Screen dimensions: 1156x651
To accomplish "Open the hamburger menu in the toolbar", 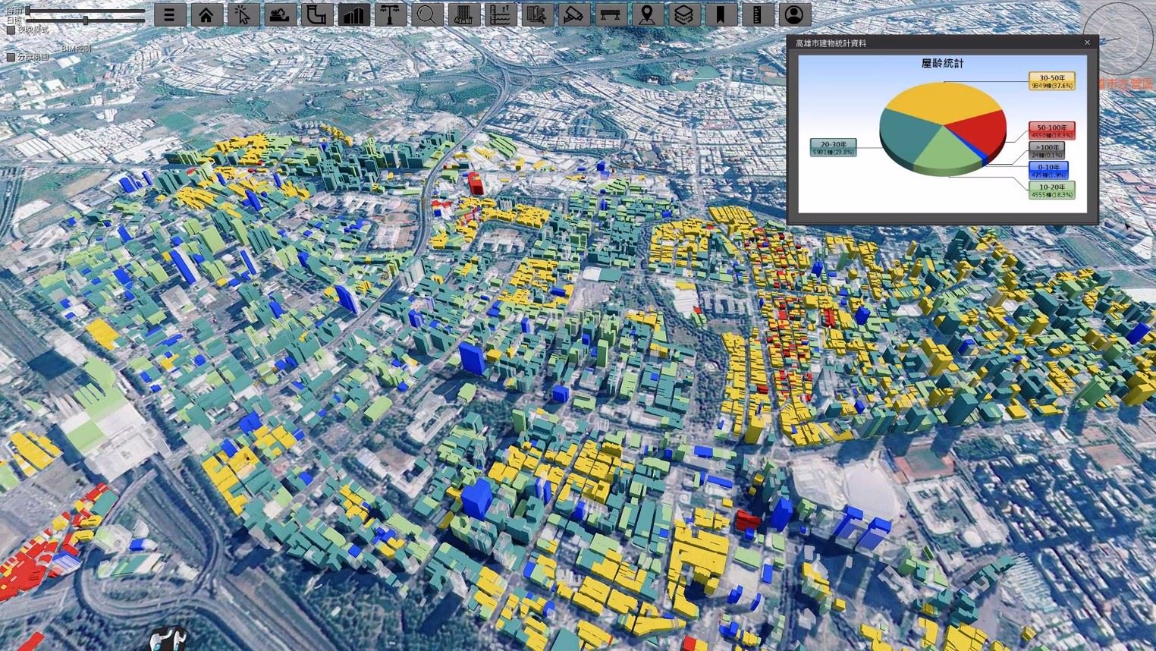I will [x=170, y=14].
